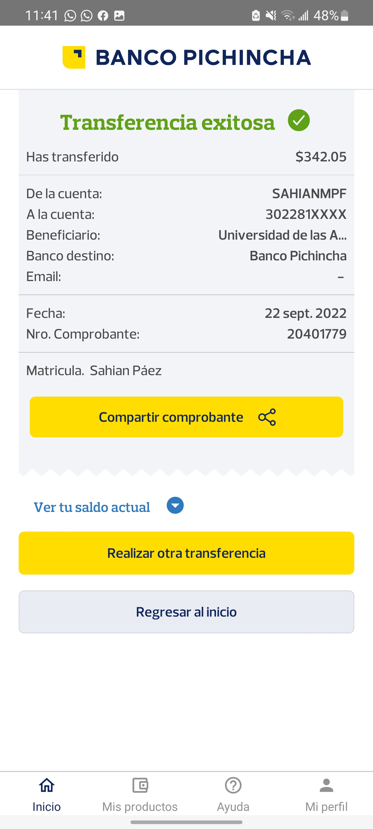Screen dimensions: 373x829
Task: Open the Ayuda question mark icon
Action: tap(233, 785)
